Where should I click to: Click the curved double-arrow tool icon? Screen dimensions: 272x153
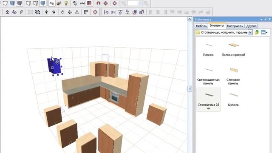(x=75, y=3)
